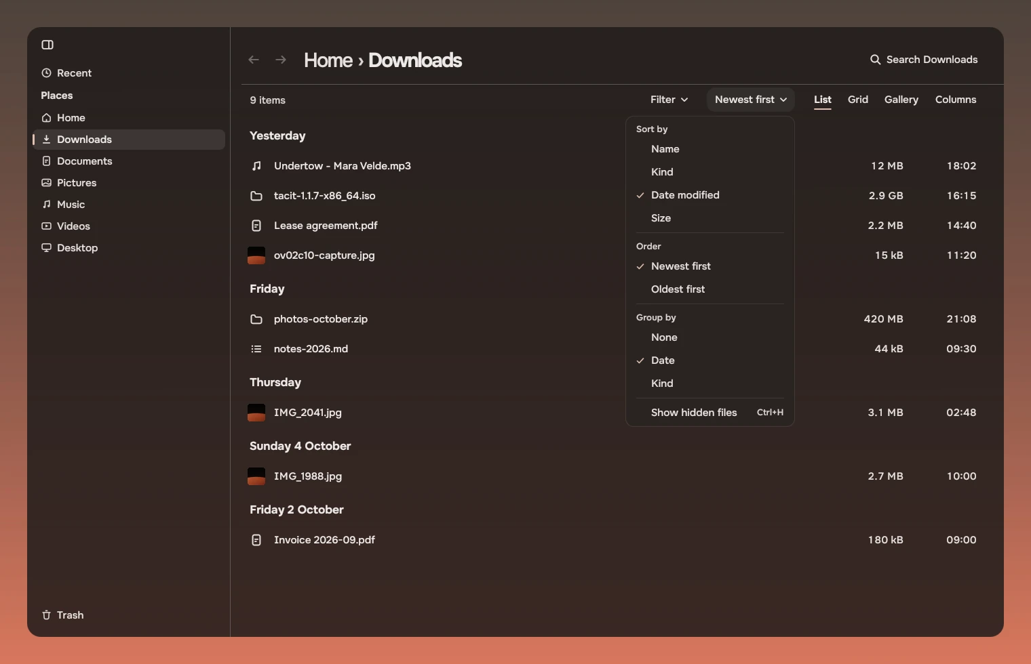Close the Newest first sort dropdown
The width and height of the screenshot is (1031, 664).
750,100
